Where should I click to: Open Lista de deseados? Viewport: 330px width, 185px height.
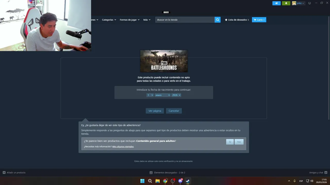pyautogui.click(x=237, y=20)
